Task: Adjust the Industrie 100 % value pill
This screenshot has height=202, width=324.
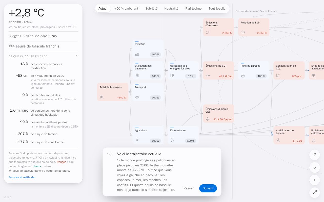Action: (x=155, y=55)
